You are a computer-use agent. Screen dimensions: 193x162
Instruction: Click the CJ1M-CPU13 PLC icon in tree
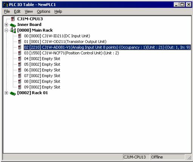(x=13, y=19)
